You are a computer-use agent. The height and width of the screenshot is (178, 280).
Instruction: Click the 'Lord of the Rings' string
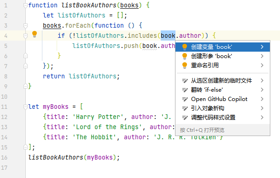coord(107,127)
